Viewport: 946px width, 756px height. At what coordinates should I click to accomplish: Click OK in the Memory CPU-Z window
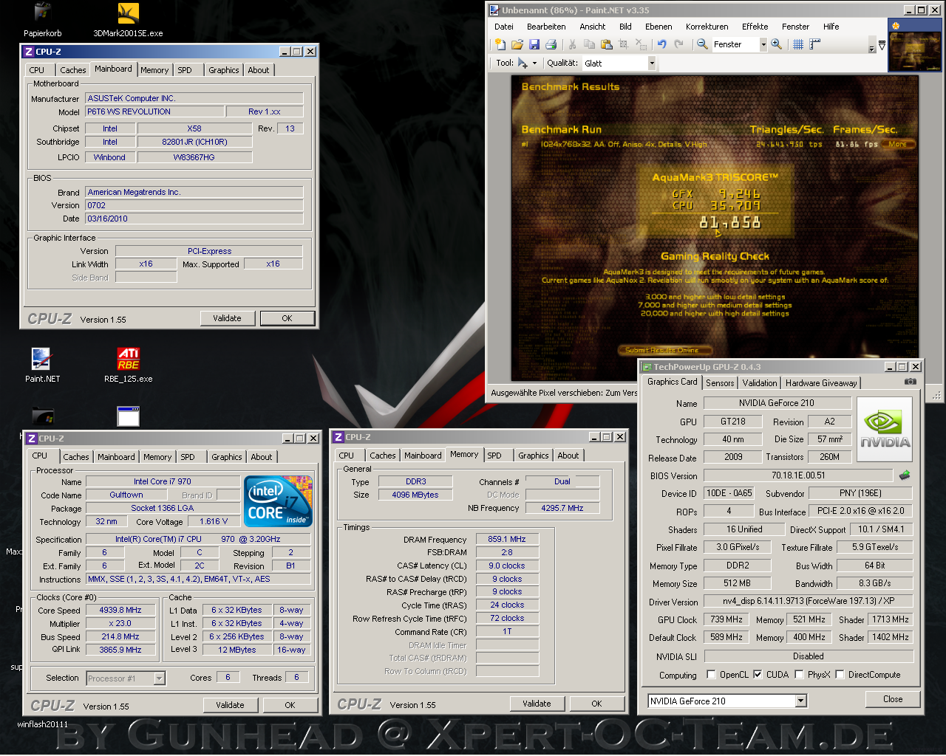pyautogui.click(x=596, y=704)
